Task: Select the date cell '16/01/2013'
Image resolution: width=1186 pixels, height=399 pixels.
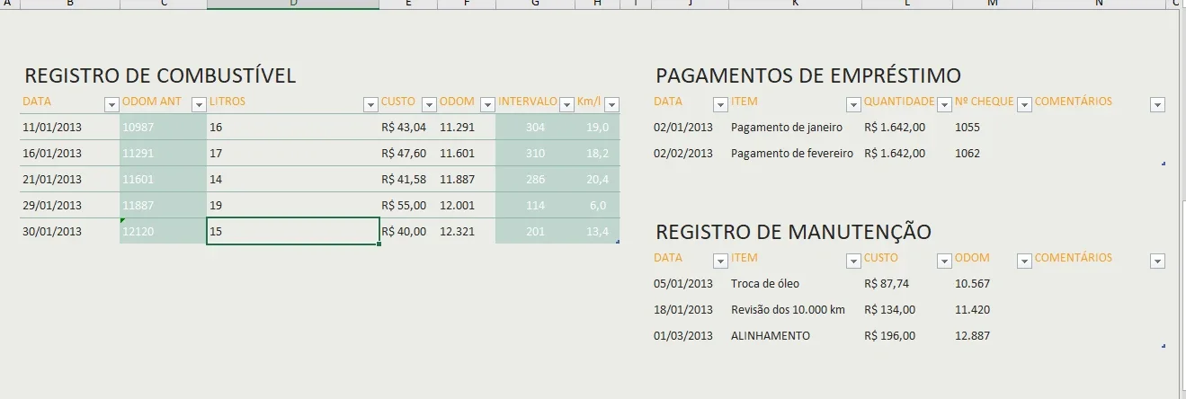Action: 52,154
